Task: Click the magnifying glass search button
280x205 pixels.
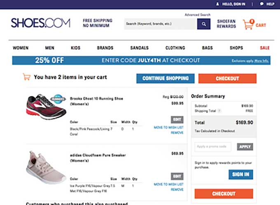Action: [x=203, y=24]
